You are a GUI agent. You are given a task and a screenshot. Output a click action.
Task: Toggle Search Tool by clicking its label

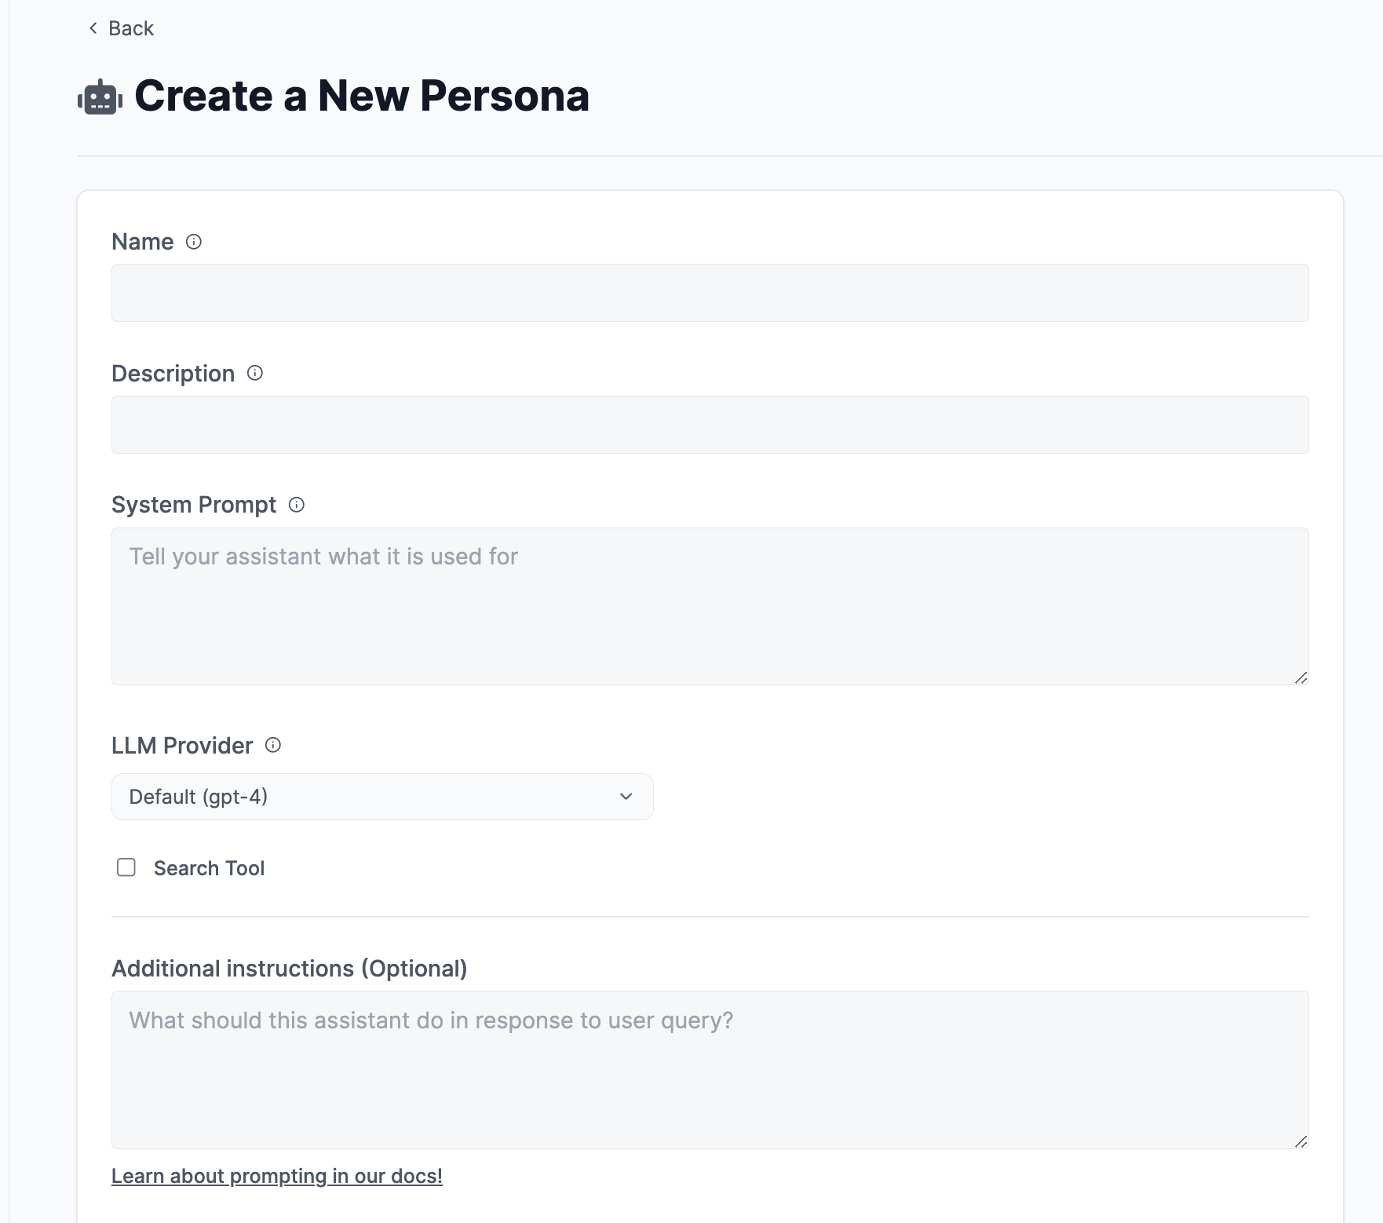click(x=209, y=867)
